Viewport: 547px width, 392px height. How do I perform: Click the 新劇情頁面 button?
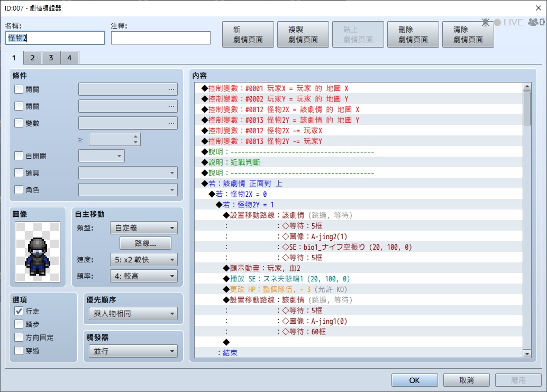[x=248, y=34]
